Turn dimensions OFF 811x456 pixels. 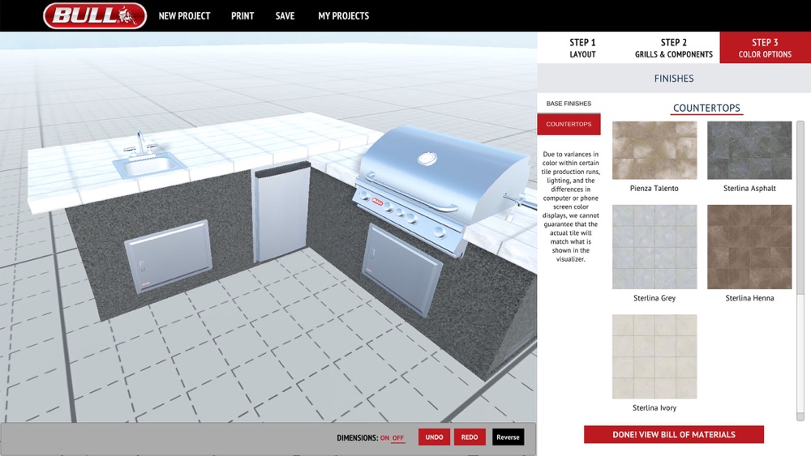[x=397, y=437]
